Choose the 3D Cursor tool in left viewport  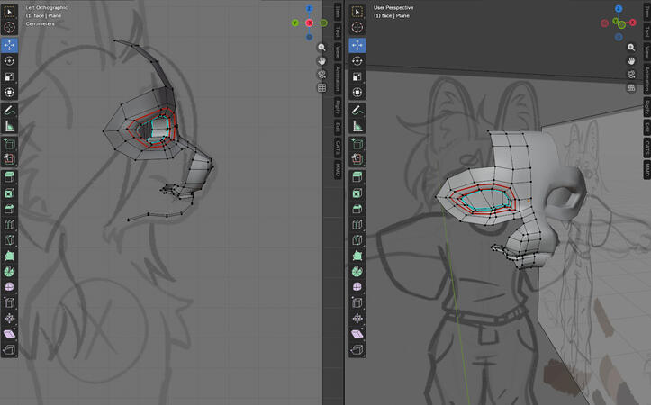click(x=9, y=27)
